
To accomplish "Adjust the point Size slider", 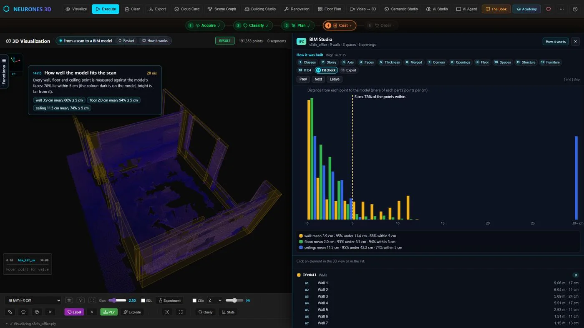I will click(x=117, y=301).
